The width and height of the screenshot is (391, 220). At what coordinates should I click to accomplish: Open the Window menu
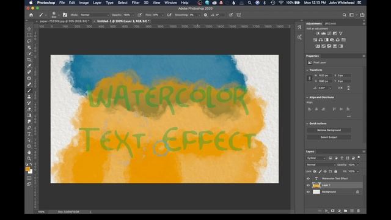pos(170,2)
